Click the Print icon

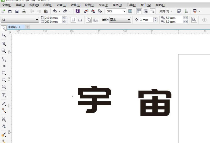pos(24,11)
